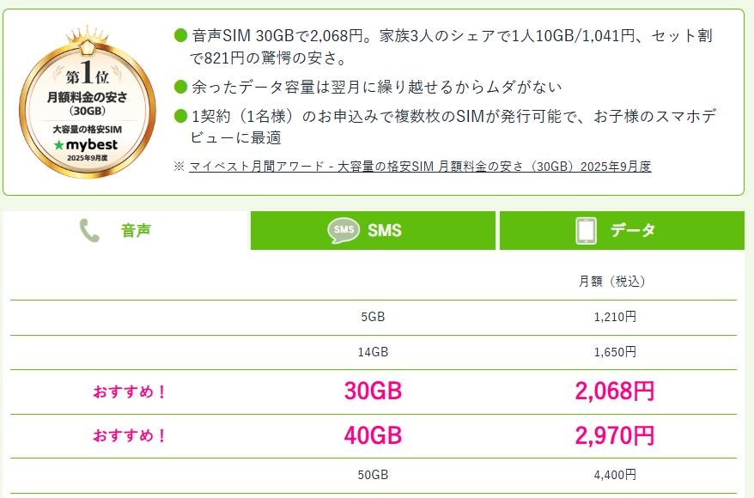The image size is (754, 498).
Task: Click the 1,650円 price cell
Action: [614, 352]
